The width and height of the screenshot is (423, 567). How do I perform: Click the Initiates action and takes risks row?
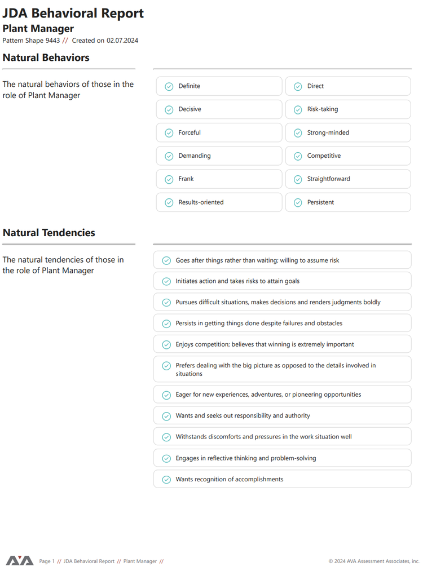[x=282, y=281]
